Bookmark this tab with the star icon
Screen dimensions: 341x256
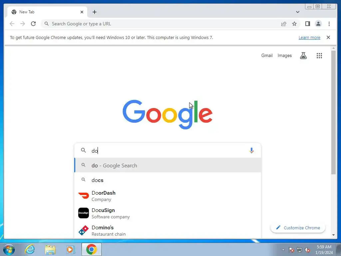point(294,24)
